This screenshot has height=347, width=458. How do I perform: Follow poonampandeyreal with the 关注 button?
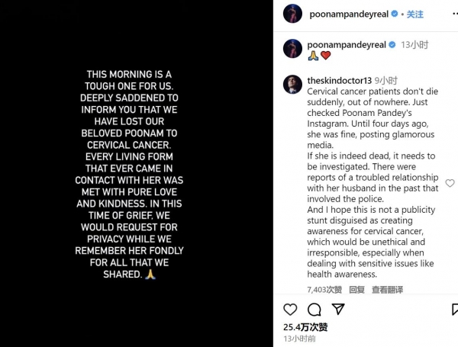415,14
